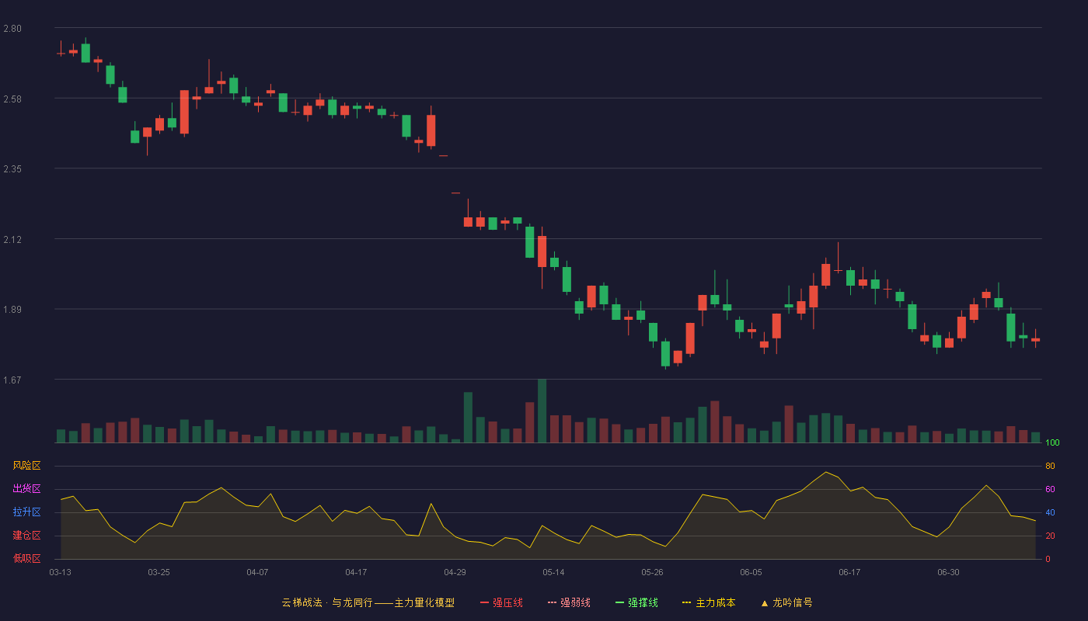Toggle the 强压线 legend series

tap(501, 602)
